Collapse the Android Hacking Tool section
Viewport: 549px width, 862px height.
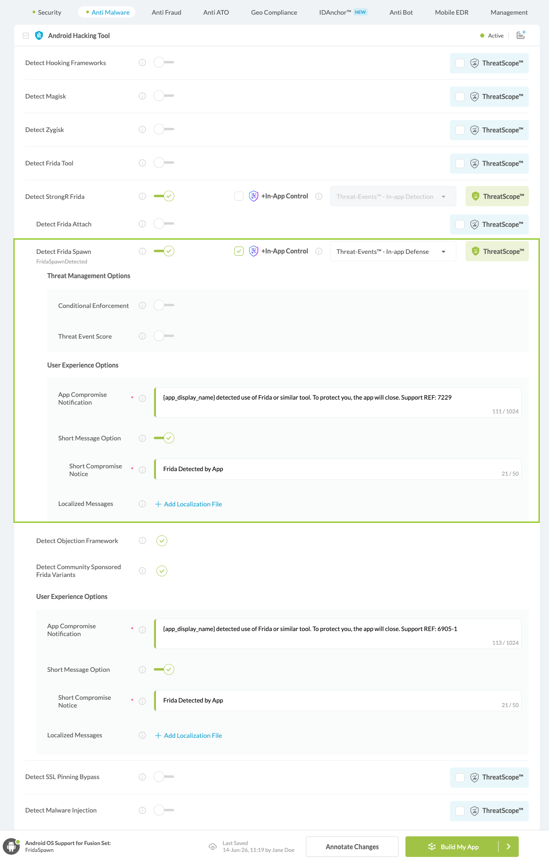click(x=26, y=36)
